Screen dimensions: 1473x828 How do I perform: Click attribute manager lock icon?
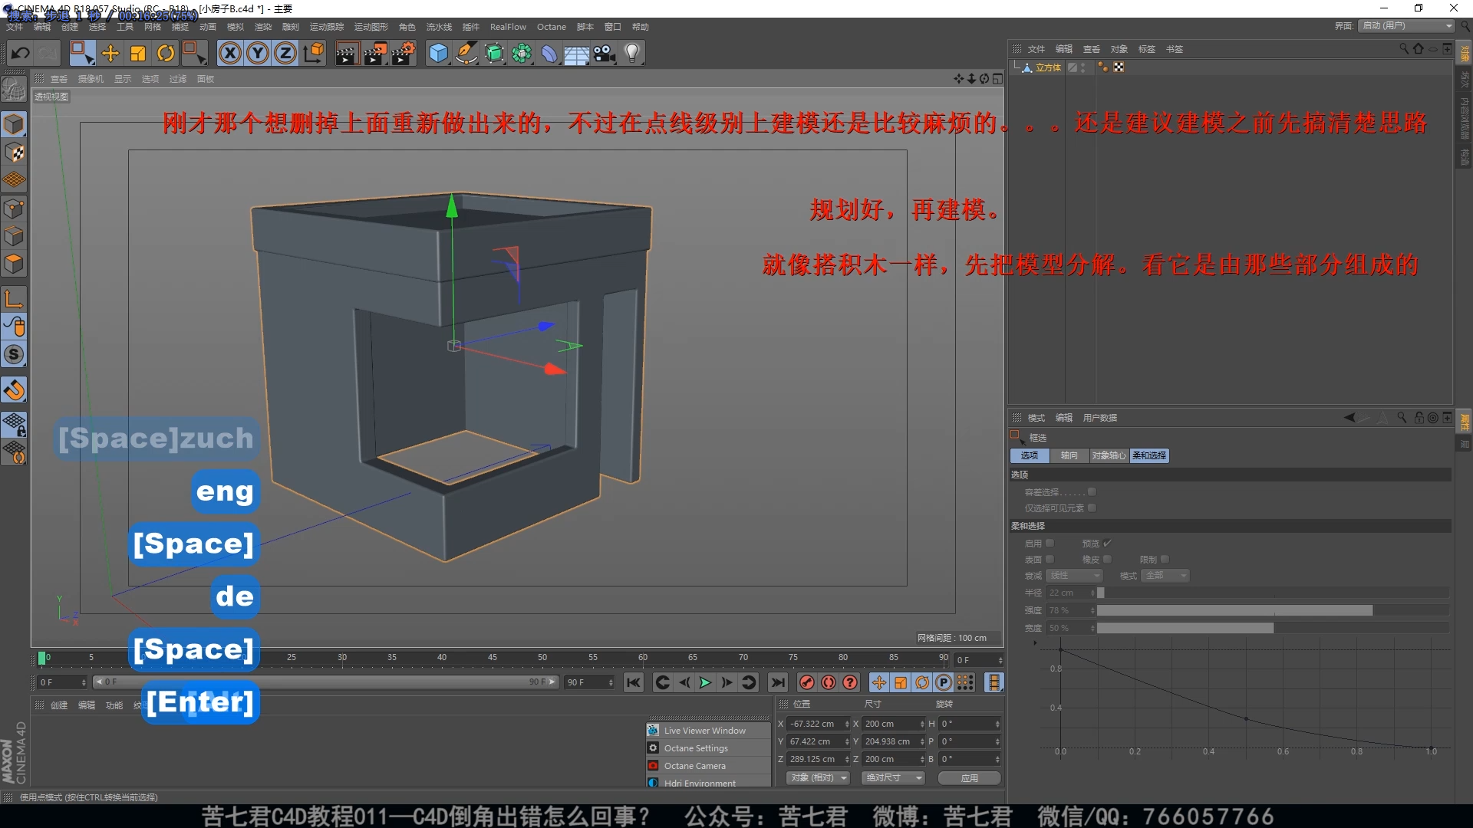(x=1419, y=418)
